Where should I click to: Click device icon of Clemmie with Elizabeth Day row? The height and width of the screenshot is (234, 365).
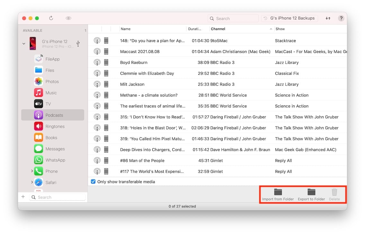point(106,73)
